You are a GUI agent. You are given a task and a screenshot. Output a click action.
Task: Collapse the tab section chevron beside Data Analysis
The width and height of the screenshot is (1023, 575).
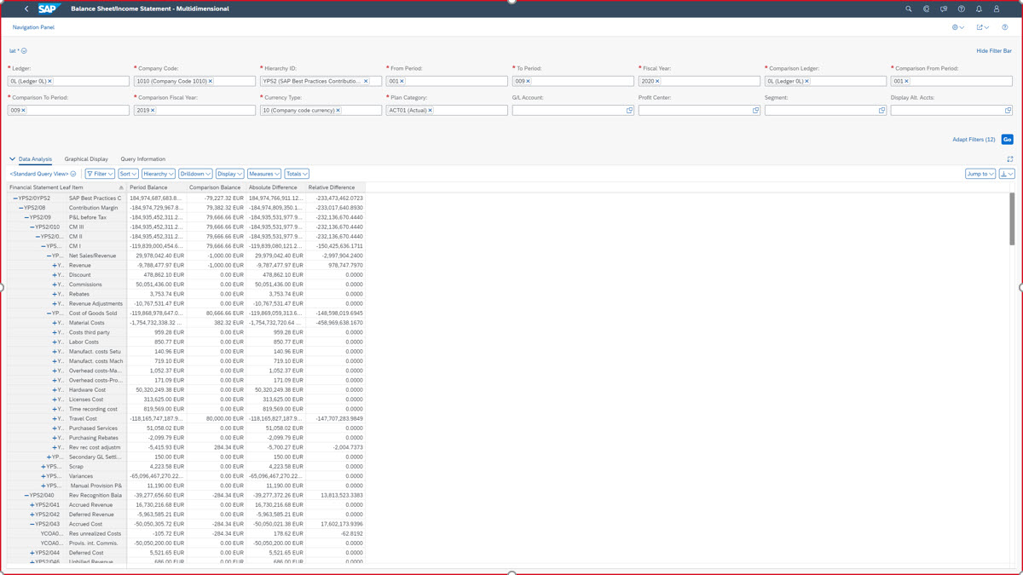point(12,159)
